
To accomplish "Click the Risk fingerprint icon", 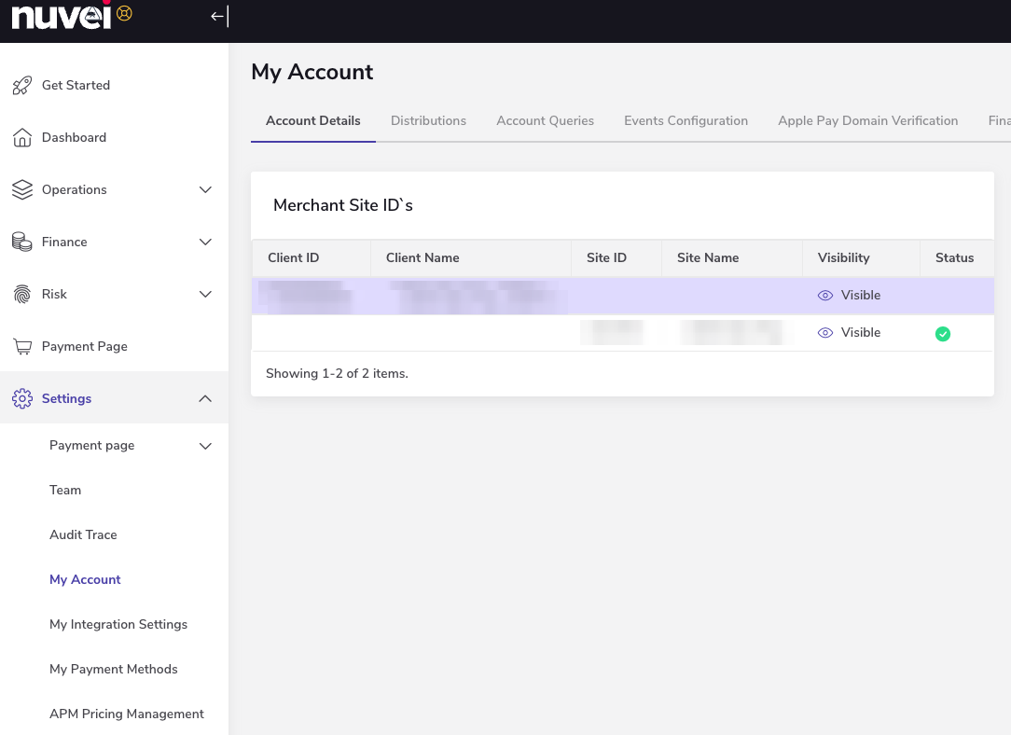I will (22, 294).
